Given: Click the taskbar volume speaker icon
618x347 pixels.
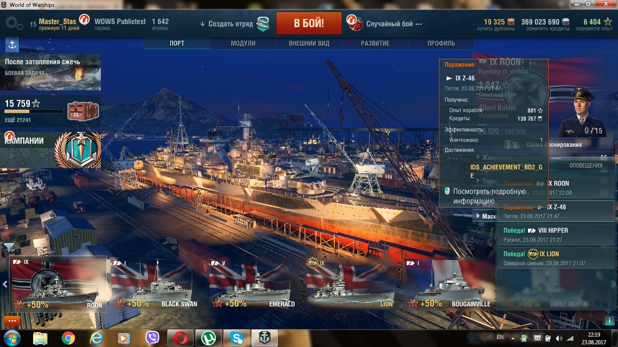Looking at the screenshot, I should pyautogui.click(x=559, y=338).
